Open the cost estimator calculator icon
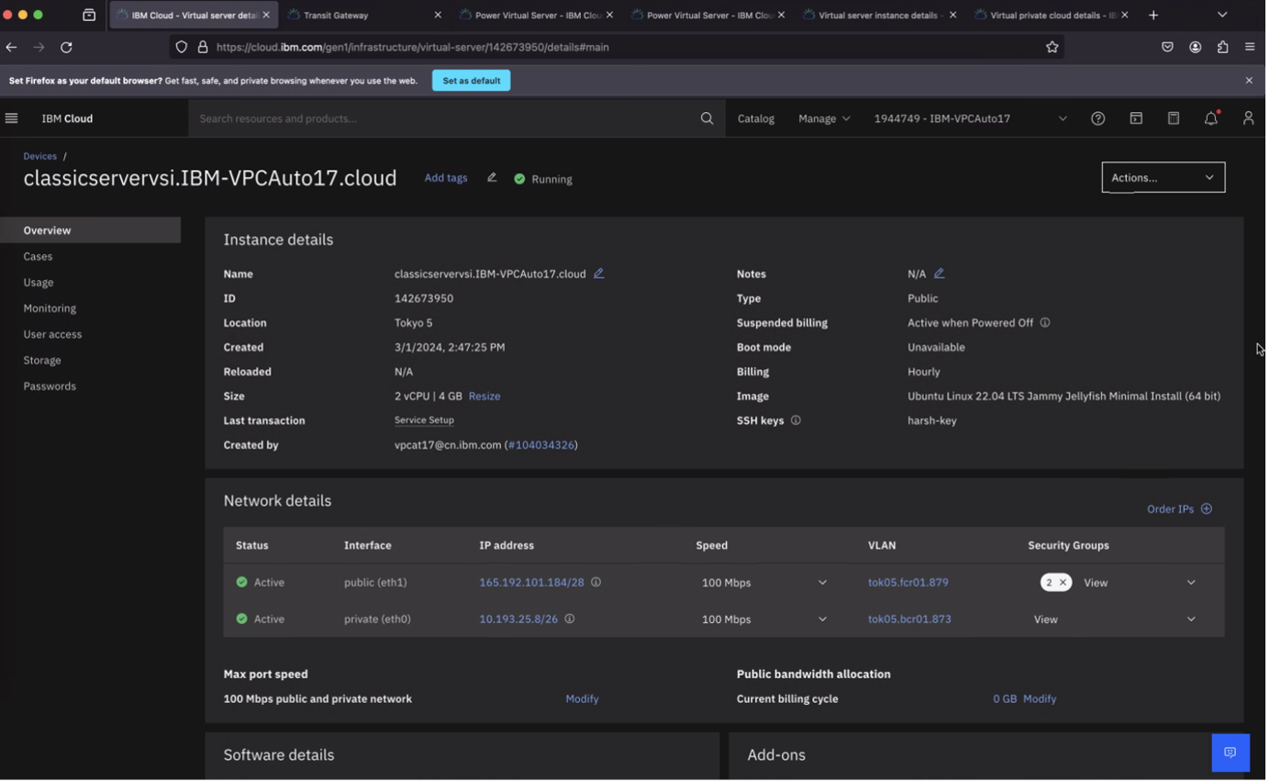This screenshot has height=782, width=1270. (x=1173, y=117)
